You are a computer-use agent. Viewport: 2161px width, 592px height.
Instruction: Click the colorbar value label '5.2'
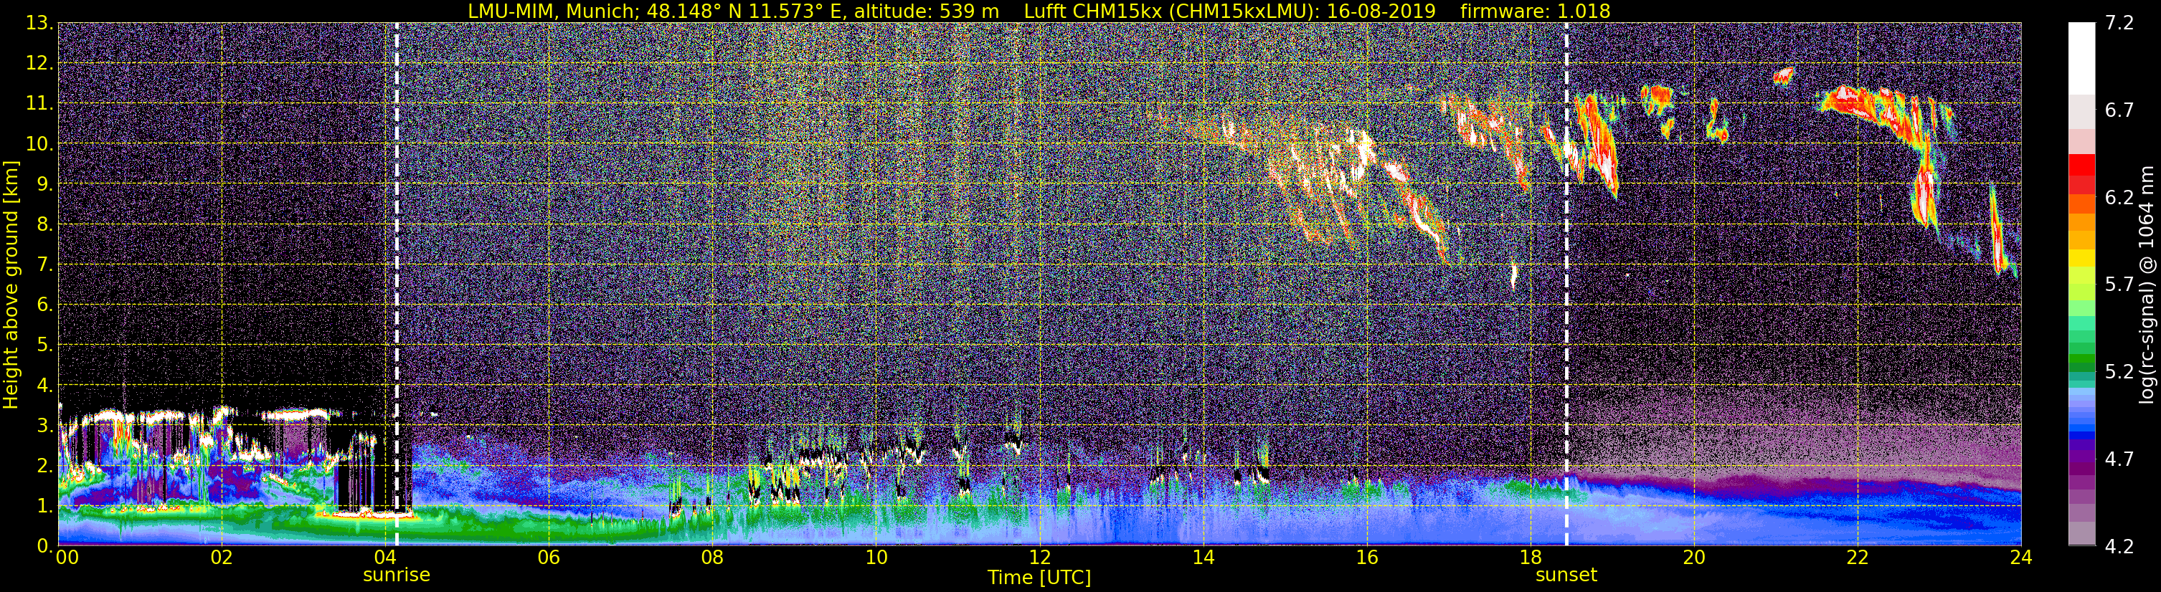point(2119,371)
